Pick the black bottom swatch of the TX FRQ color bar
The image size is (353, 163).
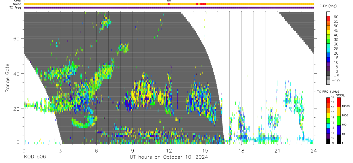pyautogui.click(x=328, y=141)
